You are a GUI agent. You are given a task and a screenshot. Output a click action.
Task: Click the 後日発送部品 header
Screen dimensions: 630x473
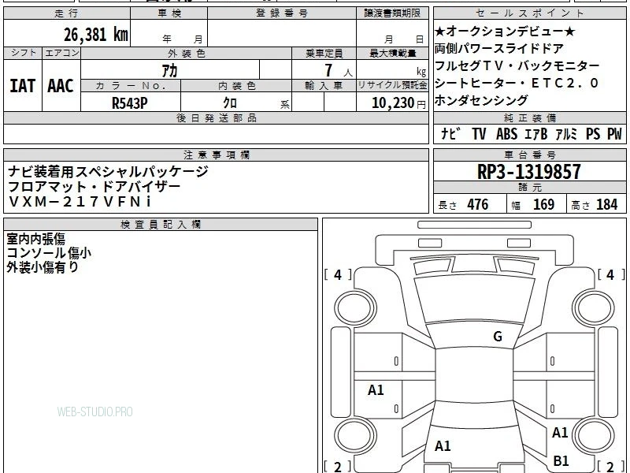216,117
